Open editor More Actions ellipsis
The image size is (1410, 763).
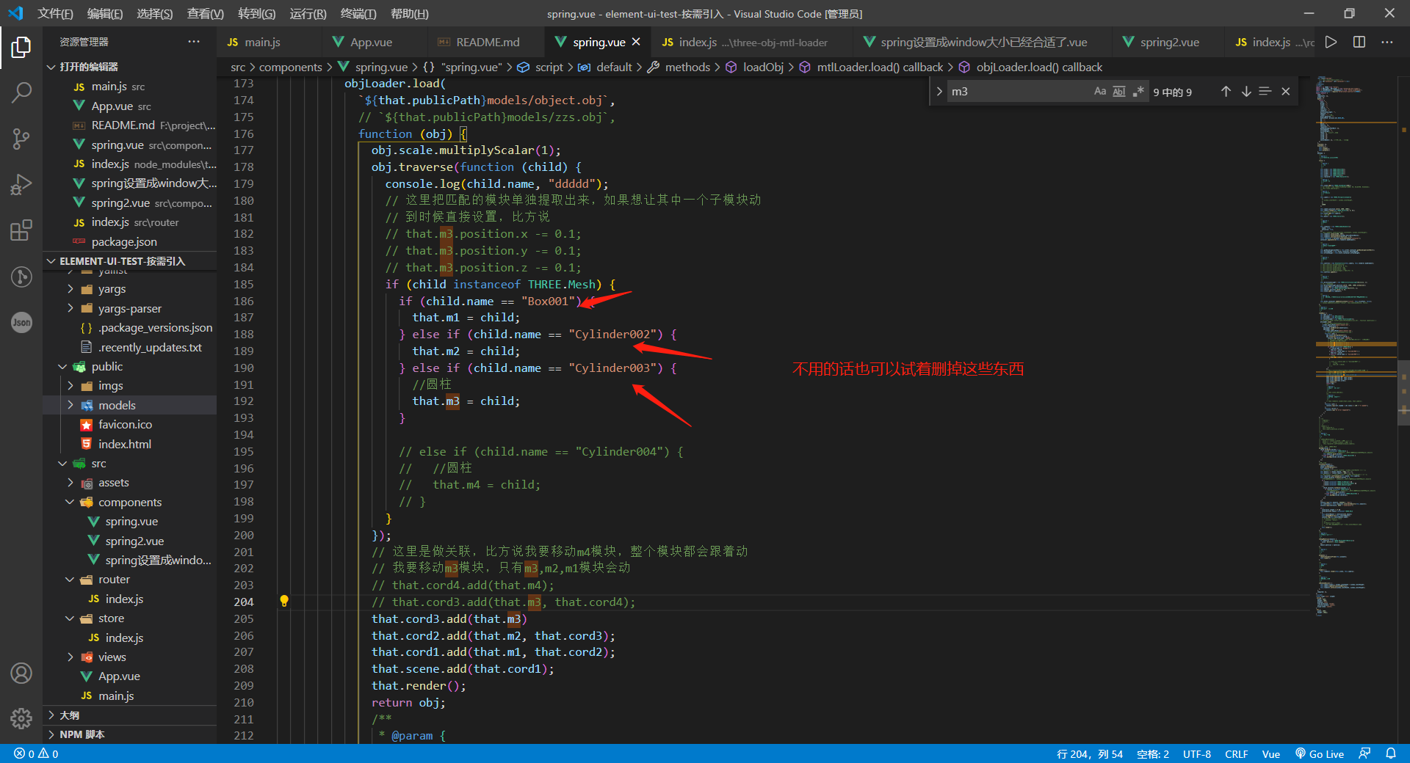(1386, 42)
